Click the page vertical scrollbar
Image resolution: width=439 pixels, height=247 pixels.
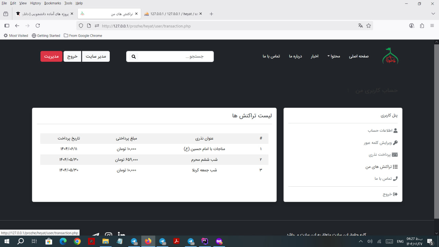click(436, 130)
